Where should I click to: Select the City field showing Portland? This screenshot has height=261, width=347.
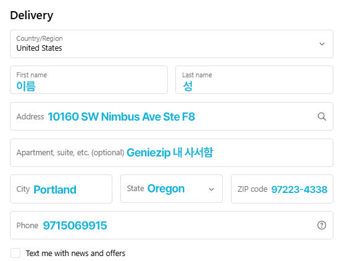coord(61,189)
